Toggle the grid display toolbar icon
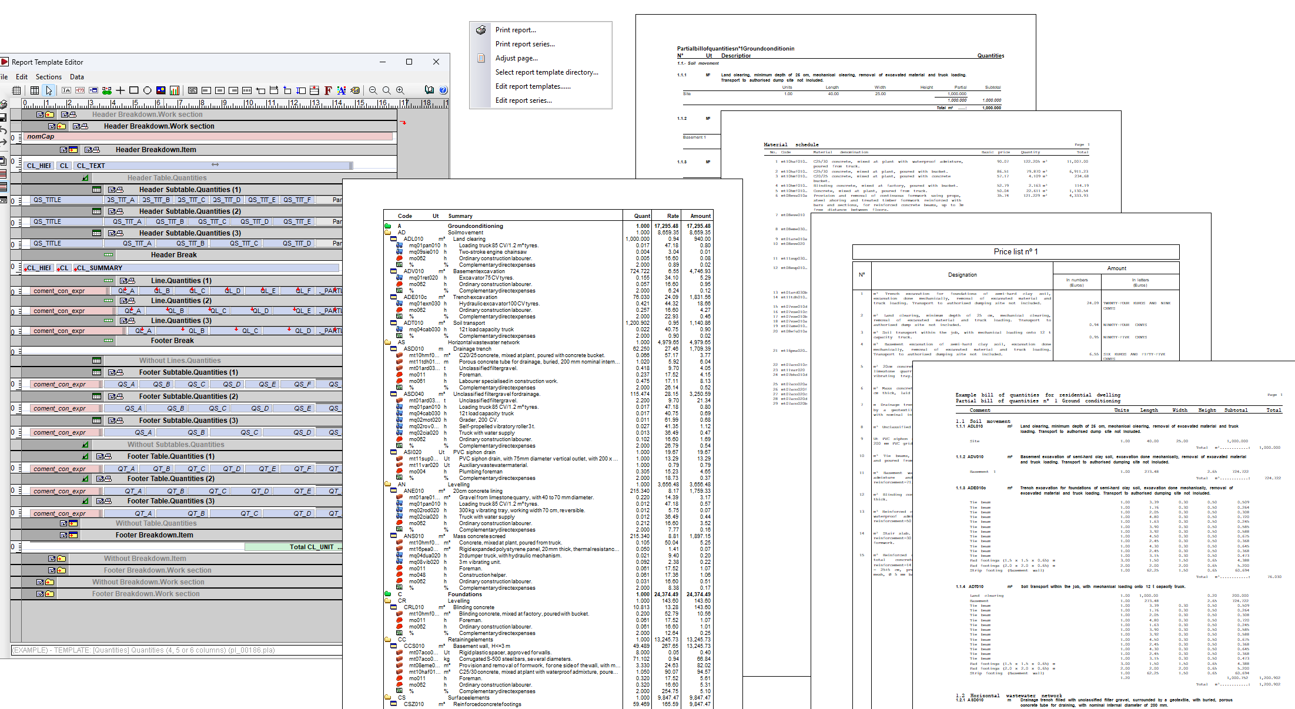Screen dimensions: 1295x709 click(x=16, y=90)
